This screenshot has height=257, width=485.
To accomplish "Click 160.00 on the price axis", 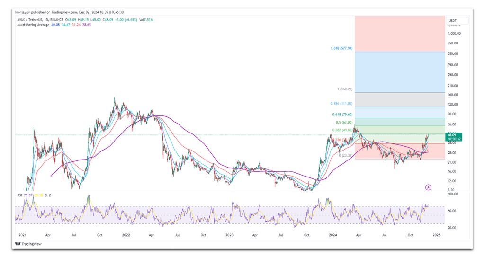I will point(453,95).
